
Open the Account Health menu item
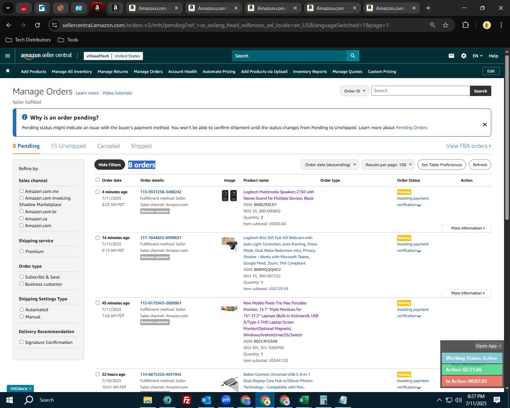point(182,72)
